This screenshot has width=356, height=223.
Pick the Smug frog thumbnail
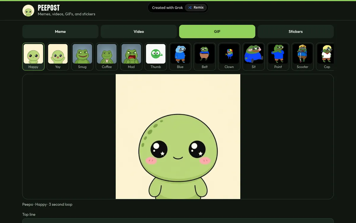pos(82,56)
